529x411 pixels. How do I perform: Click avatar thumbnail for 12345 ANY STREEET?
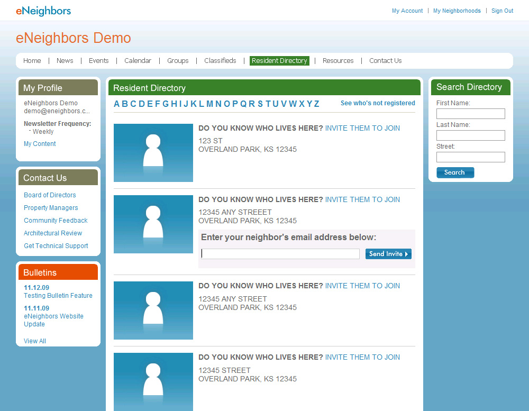tap(153, 224)
